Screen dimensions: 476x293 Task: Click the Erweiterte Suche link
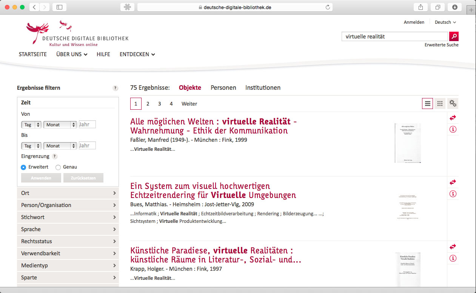click(x=441, y=45)
